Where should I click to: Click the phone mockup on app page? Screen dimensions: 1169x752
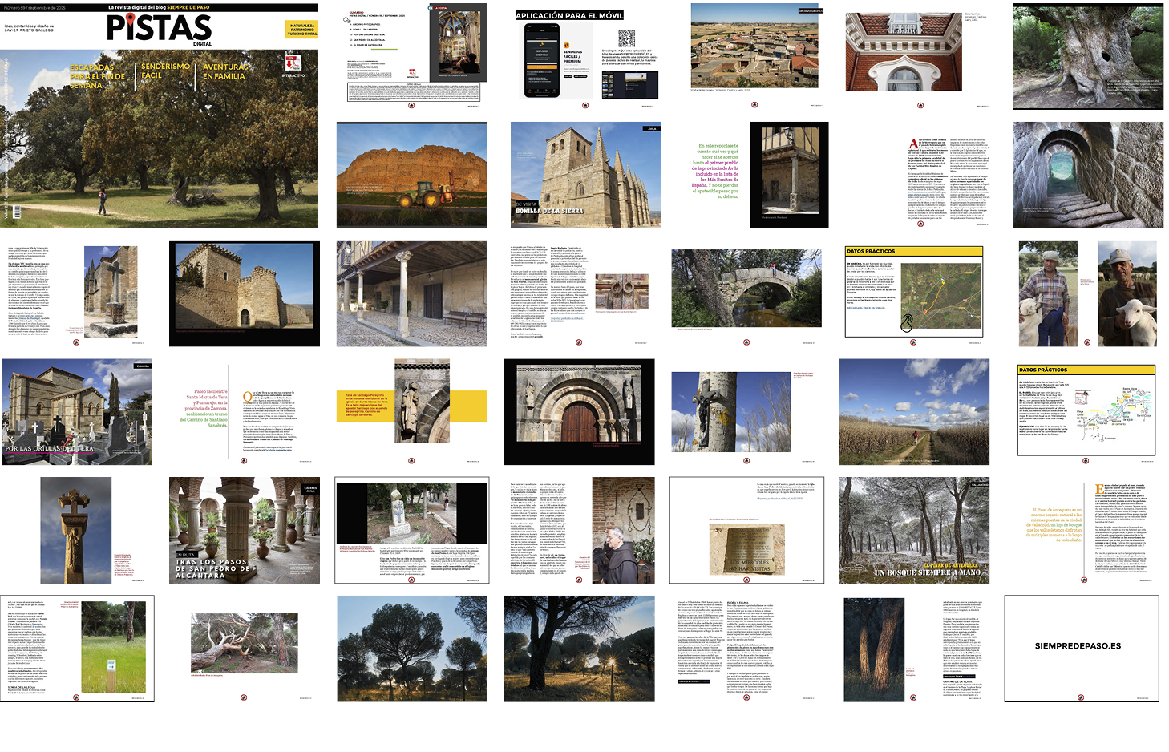[x=541, y=60]
